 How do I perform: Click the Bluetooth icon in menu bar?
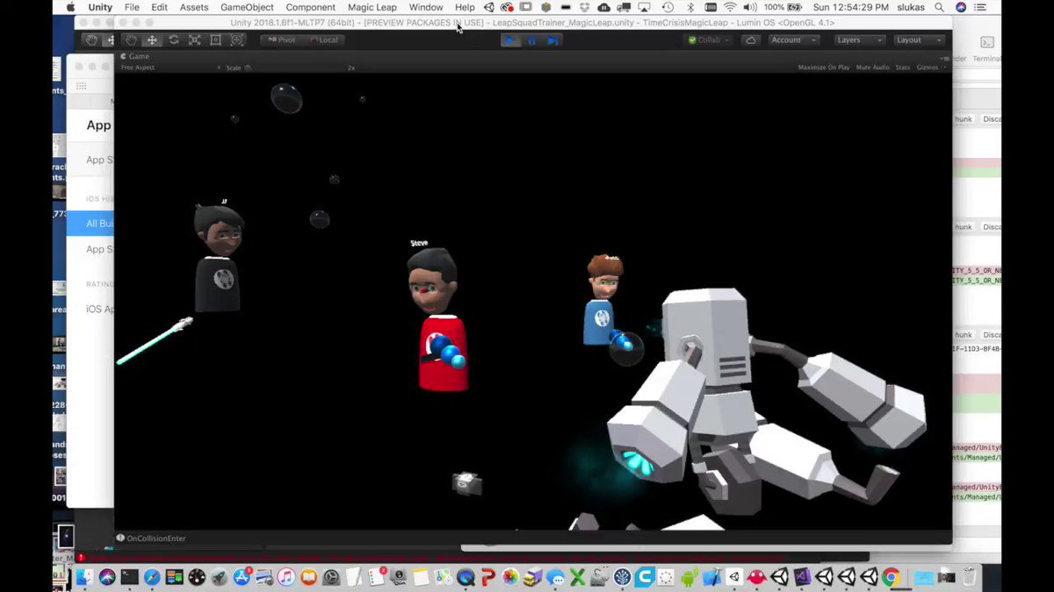(x=691, y=7)
